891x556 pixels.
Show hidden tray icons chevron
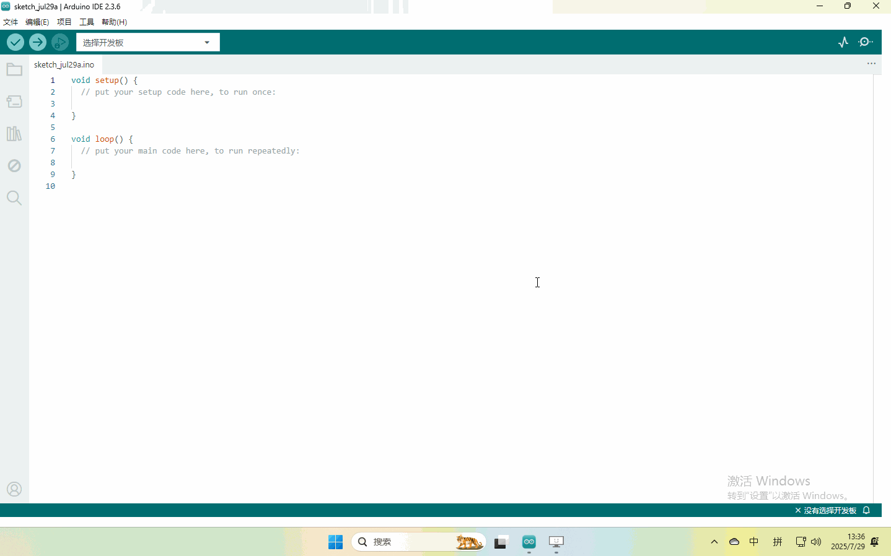click(x=714, y=542)
